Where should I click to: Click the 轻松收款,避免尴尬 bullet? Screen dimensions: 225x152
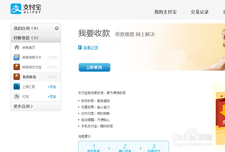95,101
